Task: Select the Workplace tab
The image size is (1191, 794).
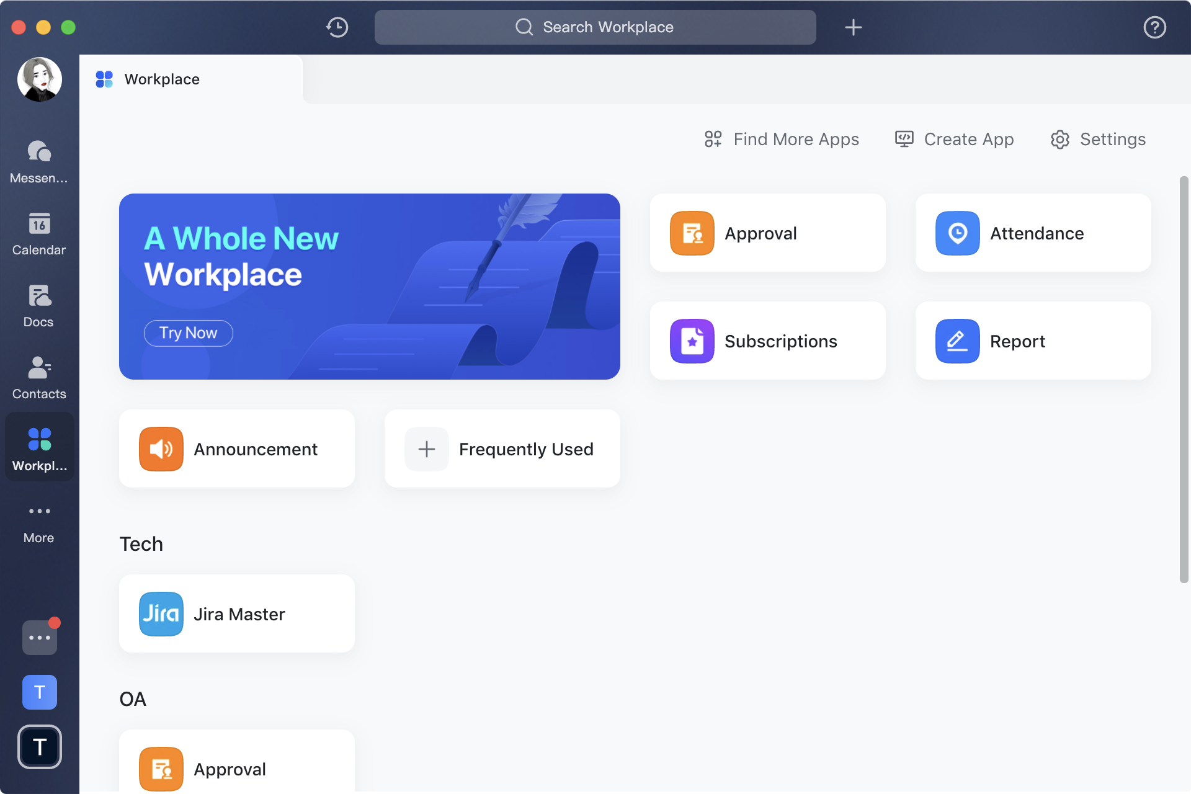Action: 163,79
